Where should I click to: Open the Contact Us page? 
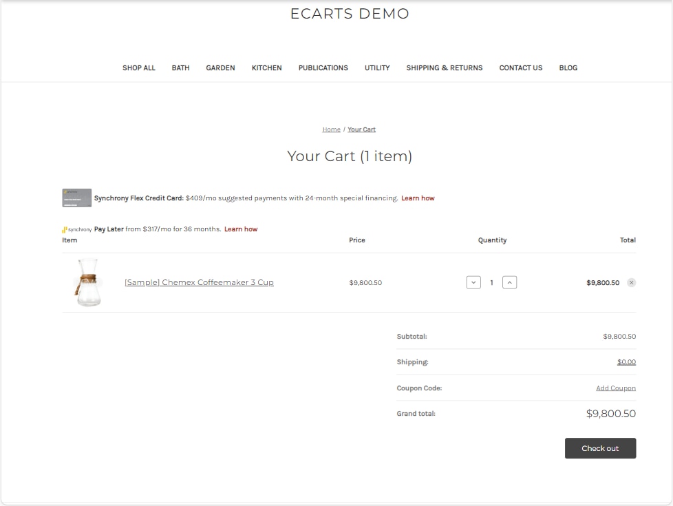(520, 67)
